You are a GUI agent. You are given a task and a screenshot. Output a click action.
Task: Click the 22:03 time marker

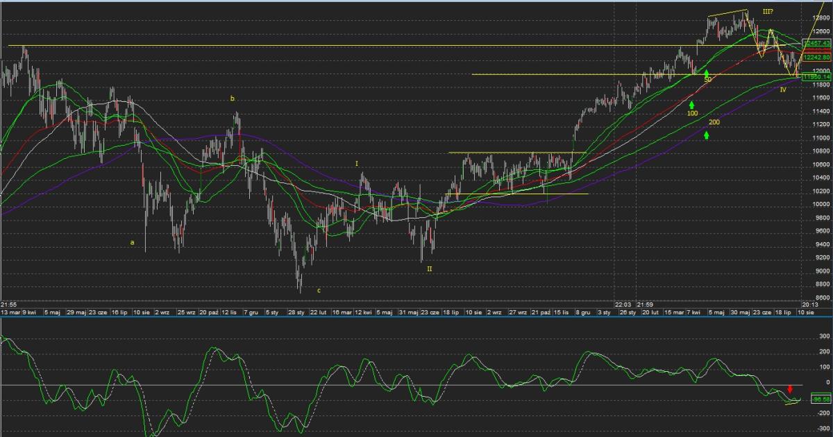[x=623, y=304]
